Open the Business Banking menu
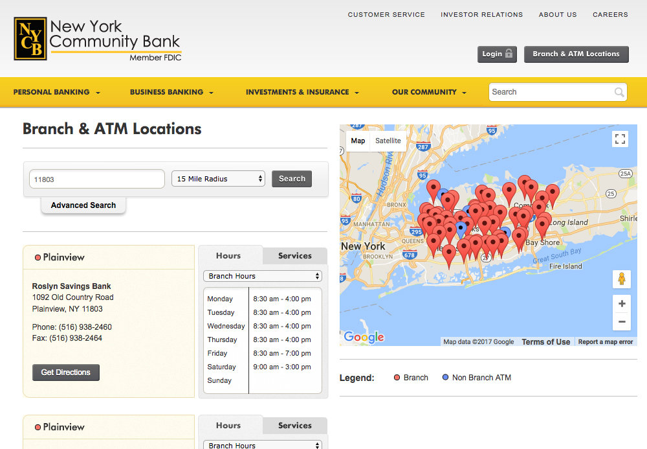Viewport: 647px width, 449px height. 171,92
